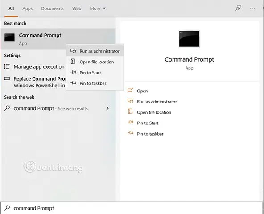The width and height of the screenshot is (264, 214).
Task: Click orange pin icon beside preview Pin to Start
Action: (131, 122)
